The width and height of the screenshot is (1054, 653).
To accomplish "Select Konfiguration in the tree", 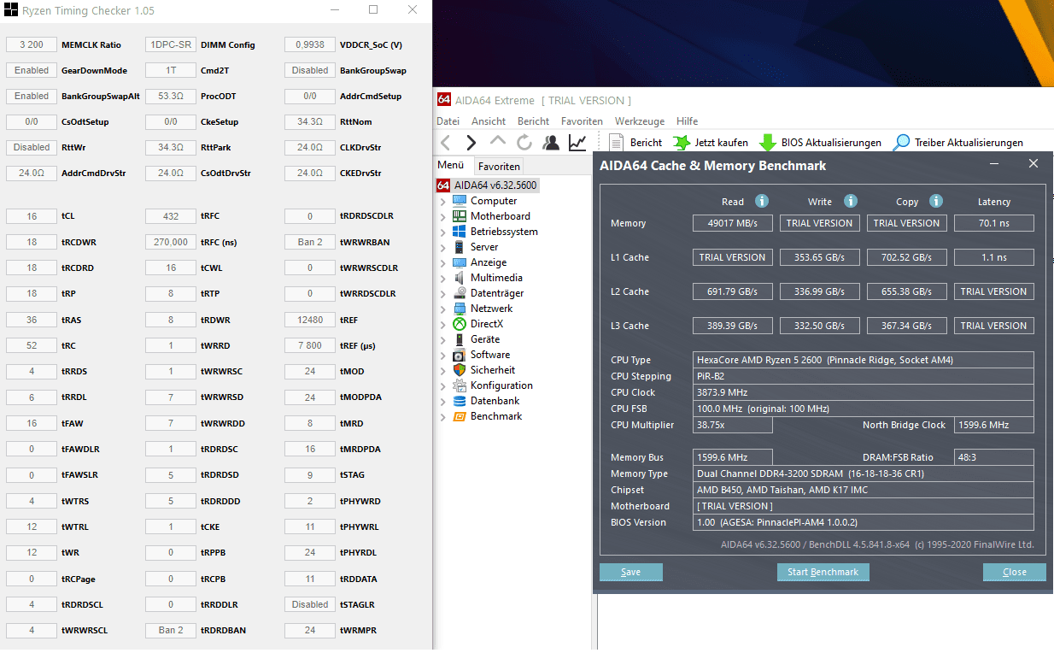I will (501, 385).
